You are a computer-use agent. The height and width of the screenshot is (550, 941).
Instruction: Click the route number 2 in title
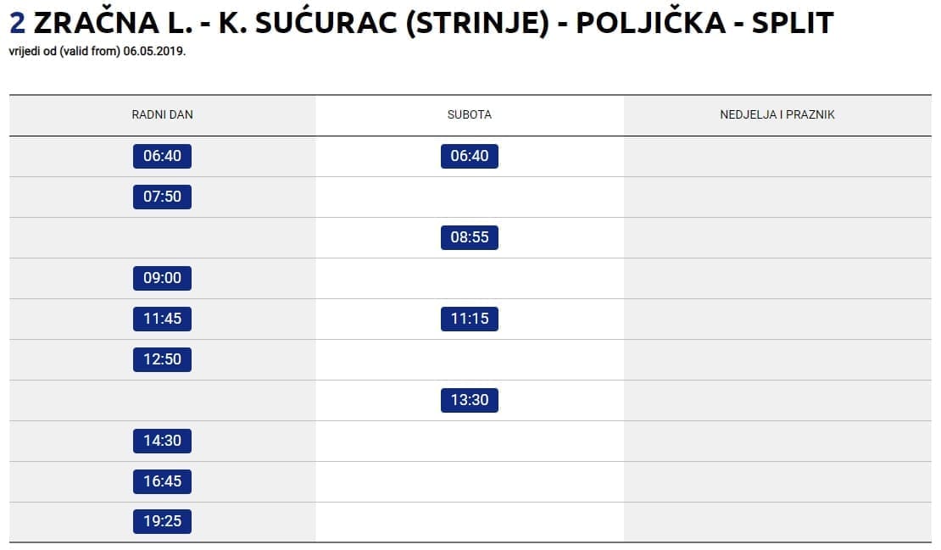point(17,23)
